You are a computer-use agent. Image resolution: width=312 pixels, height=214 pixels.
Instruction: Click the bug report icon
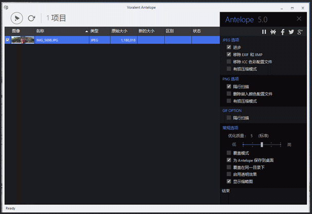tap(273, 32)
